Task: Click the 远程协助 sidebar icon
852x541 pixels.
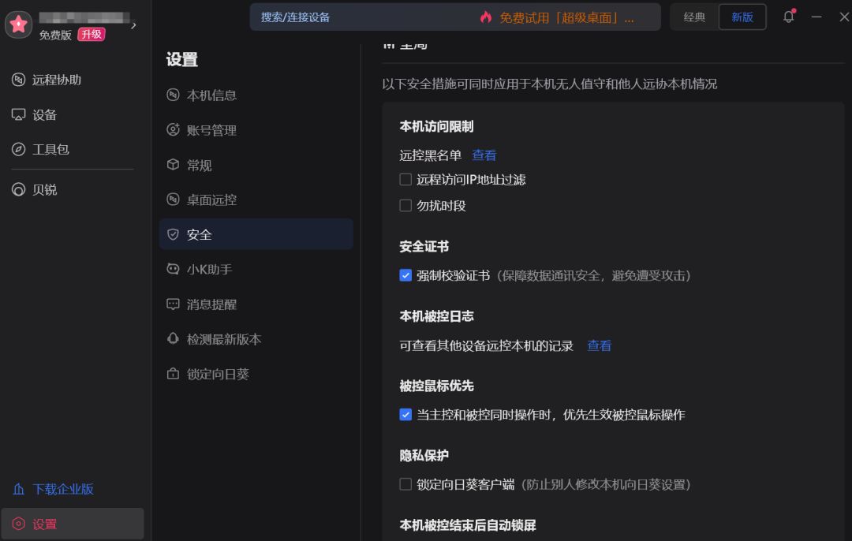Action: click(x=18, y=80)
